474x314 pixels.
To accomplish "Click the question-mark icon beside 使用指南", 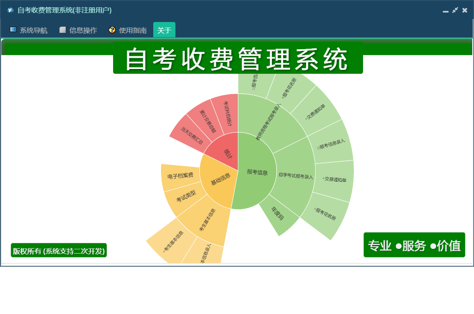I will [112, 30].
